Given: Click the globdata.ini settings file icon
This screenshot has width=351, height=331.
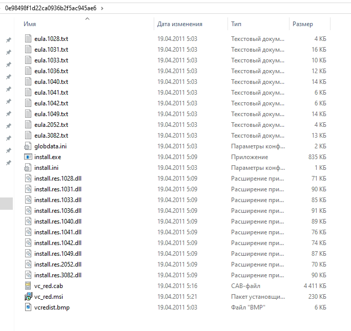Looking at the screenshot, I should pyautogui.click(x=28, y=146).
